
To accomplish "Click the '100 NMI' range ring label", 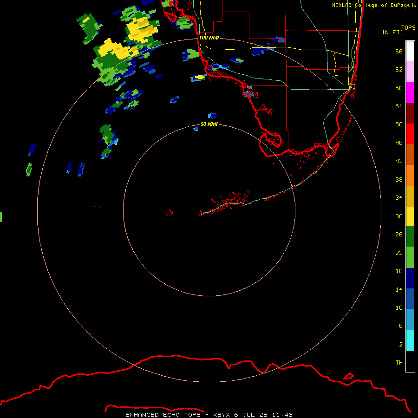I will tap(209, 38).
